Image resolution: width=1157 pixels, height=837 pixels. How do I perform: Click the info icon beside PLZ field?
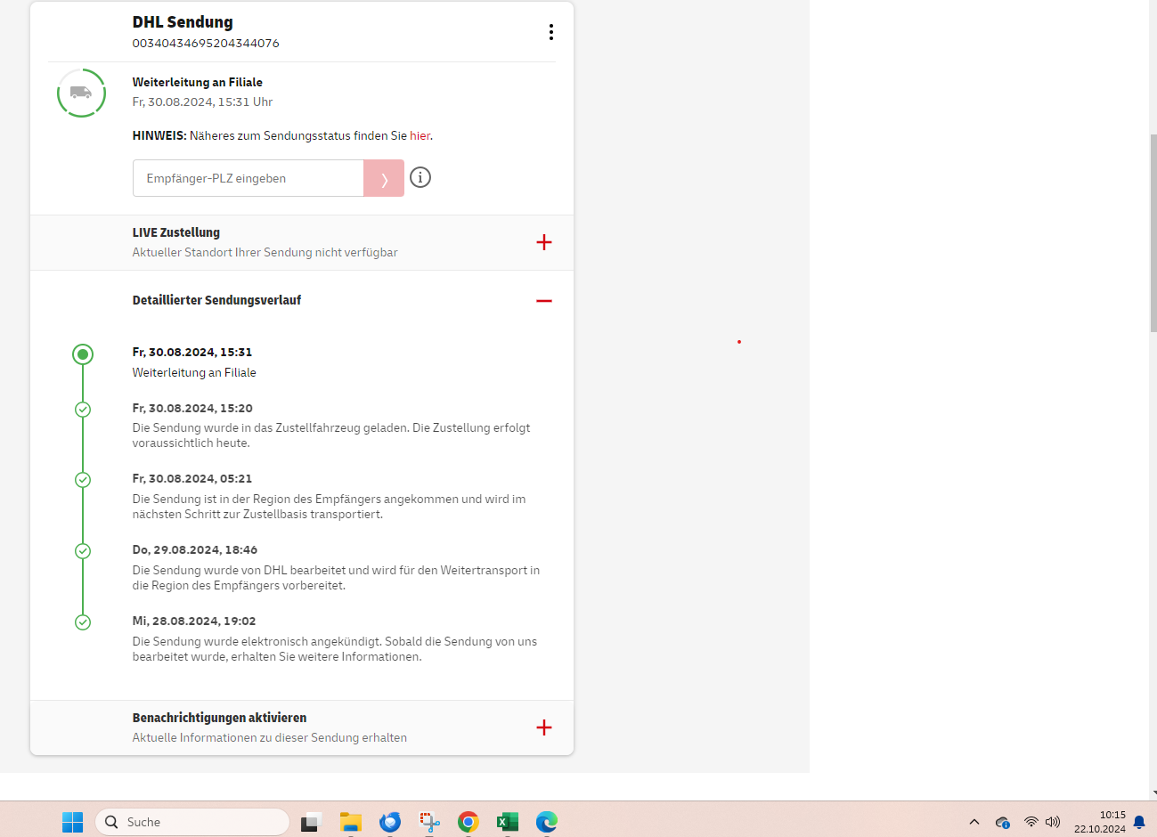(420, 177)
